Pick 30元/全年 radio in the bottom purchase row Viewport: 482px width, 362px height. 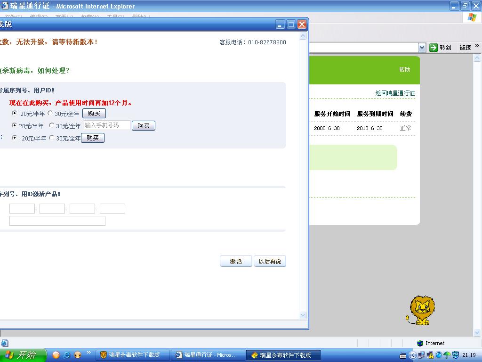pyautogui.click(x=52, y=138)
